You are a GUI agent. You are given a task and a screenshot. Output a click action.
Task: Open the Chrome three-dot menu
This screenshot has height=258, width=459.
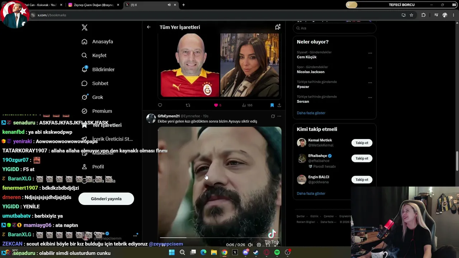pyautogui.click(x=454, y=15)
